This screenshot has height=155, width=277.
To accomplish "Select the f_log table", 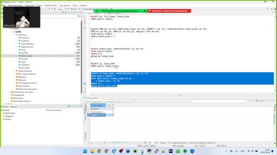I will [23, 50].
